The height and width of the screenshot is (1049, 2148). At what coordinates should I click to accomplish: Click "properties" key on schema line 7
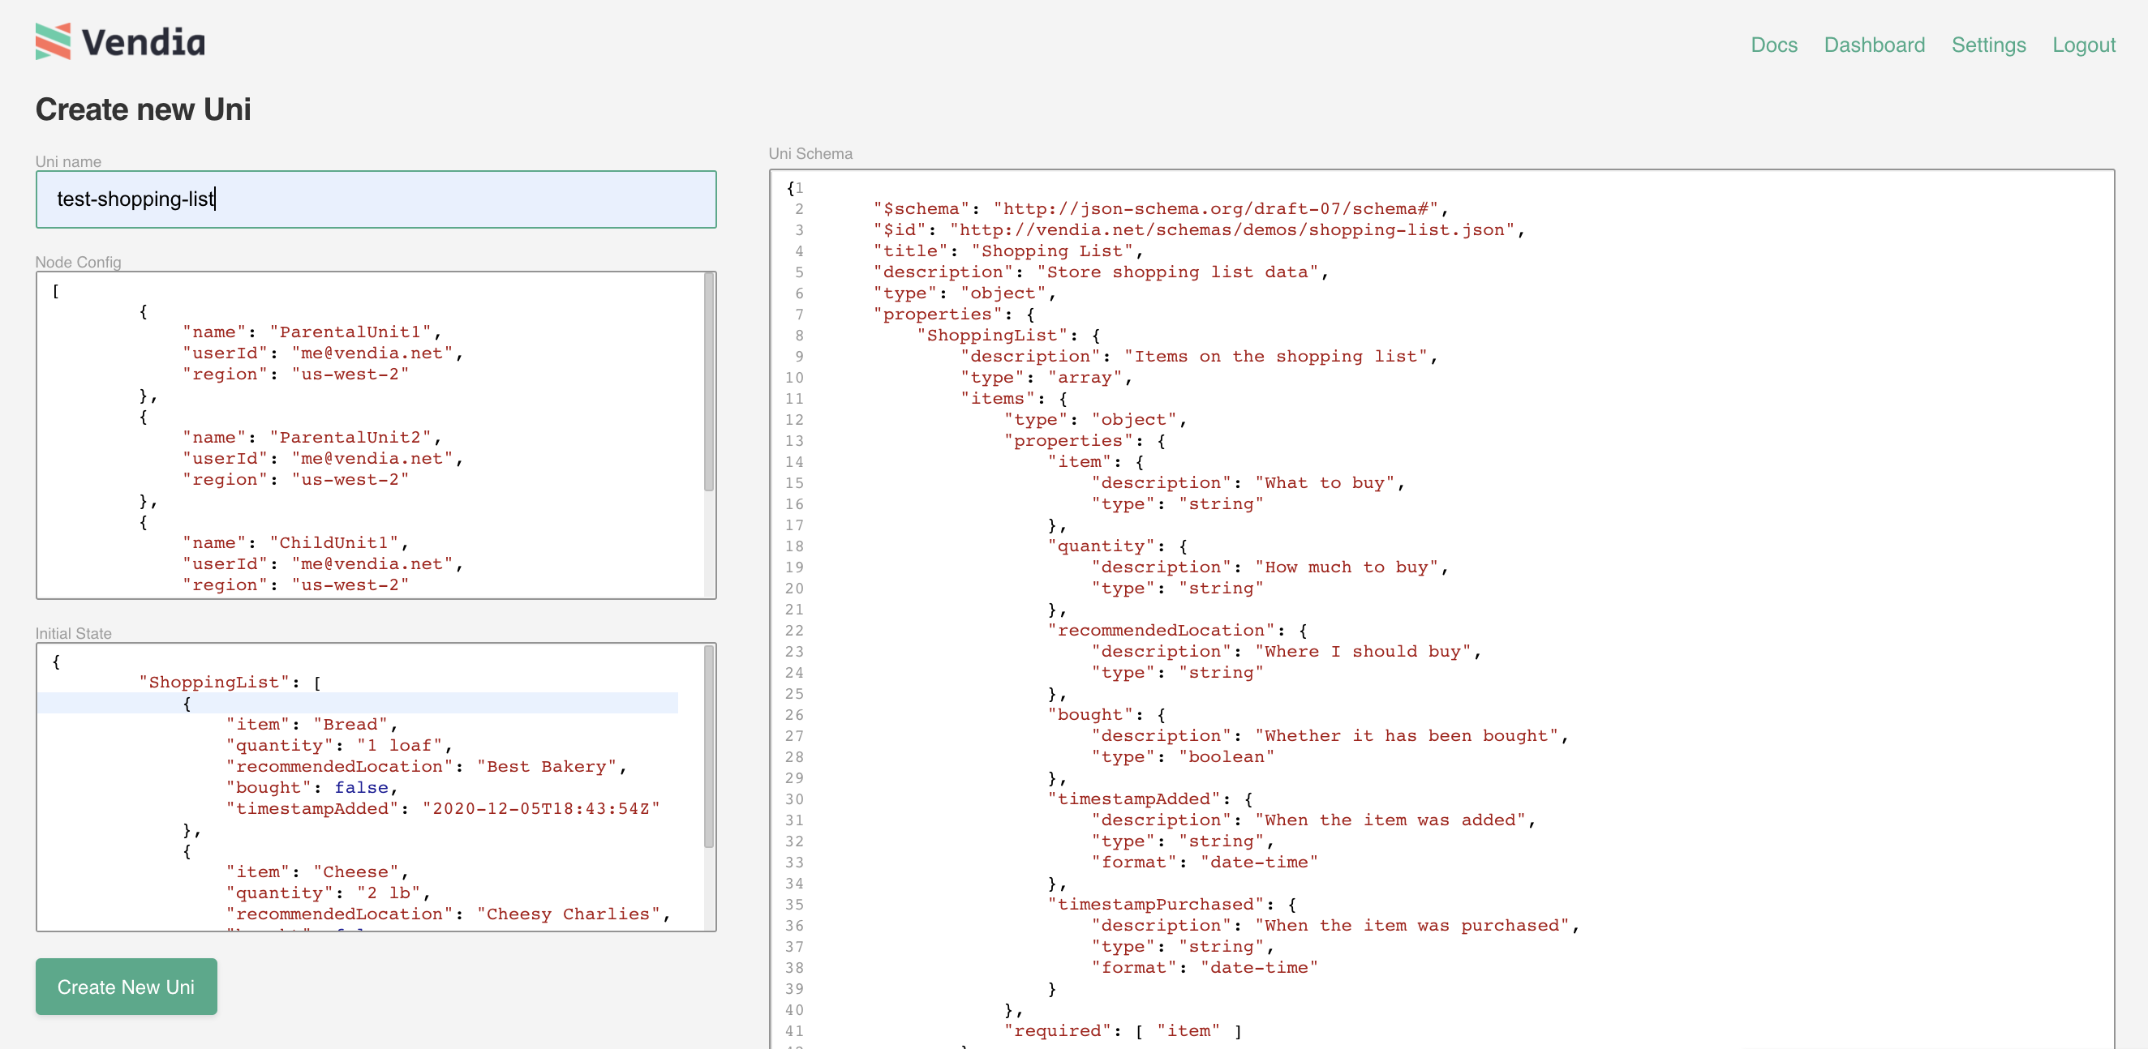(x=937, y=314)
